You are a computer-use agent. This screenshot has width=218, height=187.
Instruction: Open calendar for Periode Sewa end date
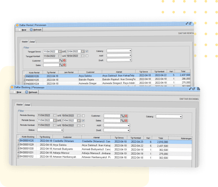(79, 121)
